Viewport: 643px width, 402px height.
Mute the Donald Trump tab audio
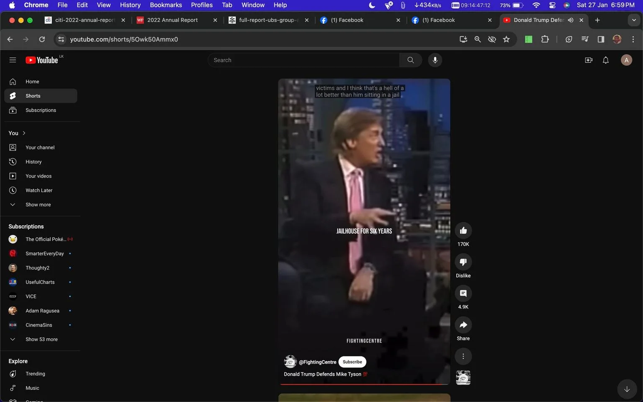pyautogui.click(x=571, y=20)
